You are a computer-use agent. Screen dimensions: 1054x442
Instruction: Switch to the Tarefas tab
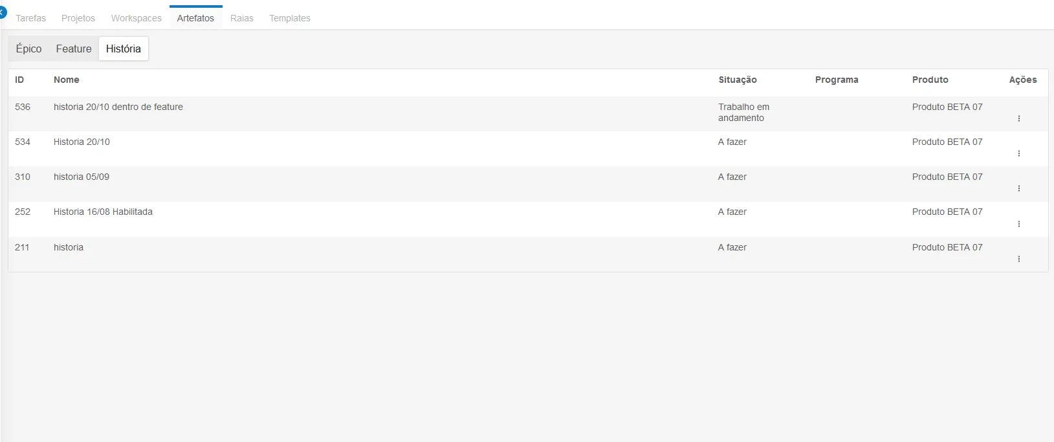point(30,18)
